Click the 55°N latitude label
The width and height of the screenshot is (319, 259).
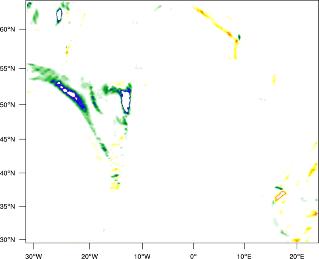tap(8, 69)
